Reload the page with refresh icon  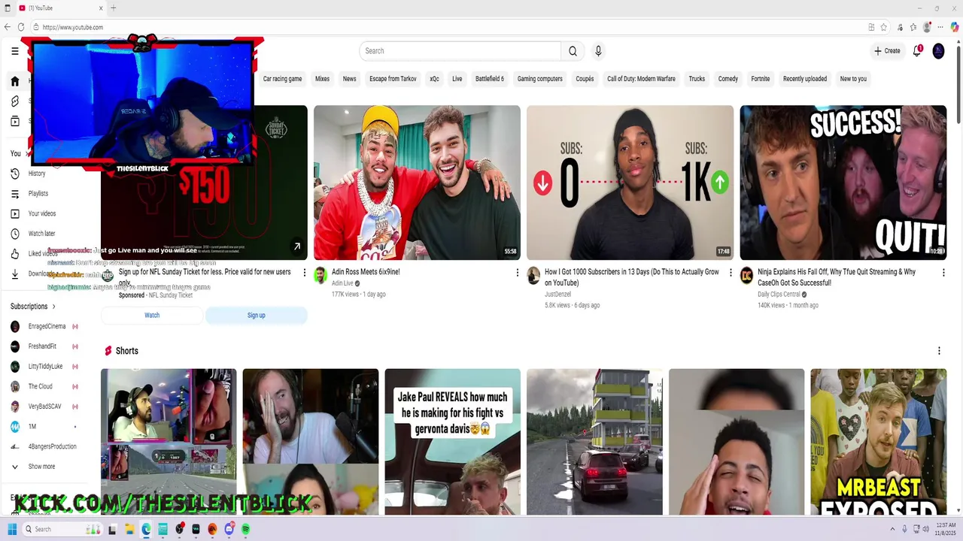point(21,27)
